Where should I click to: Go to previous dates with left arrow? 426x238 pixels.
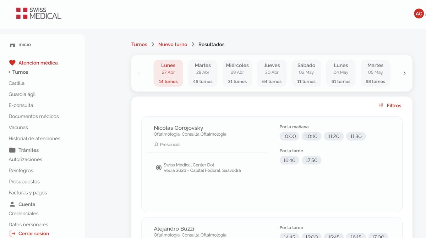[139, 73]
